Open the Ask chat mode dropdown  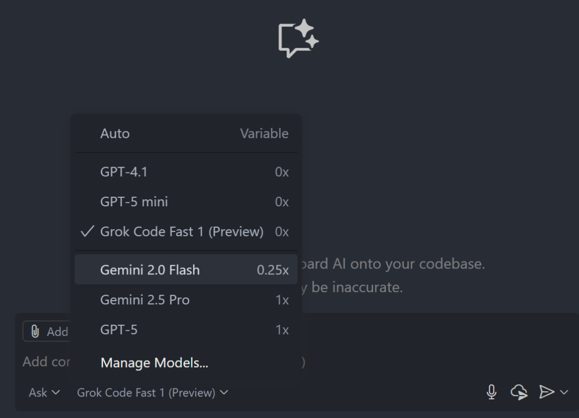click(44, 393)
